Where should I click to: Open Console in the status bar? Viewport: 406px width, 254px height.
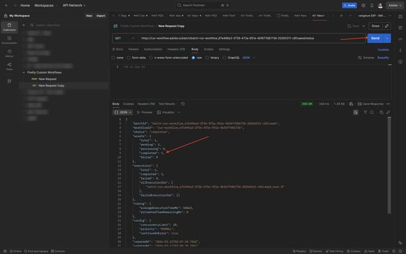[58, 251]
